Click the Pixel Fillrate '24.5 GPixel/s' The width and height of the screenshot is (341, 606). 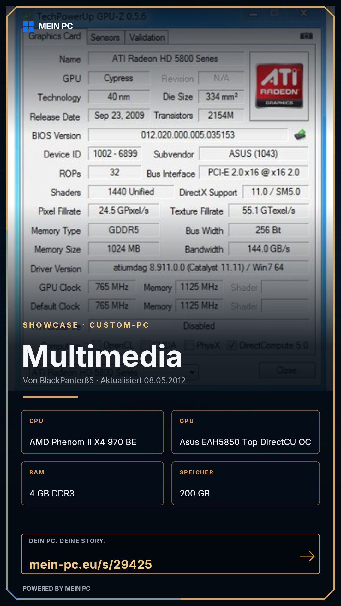[x=123, y=211]
